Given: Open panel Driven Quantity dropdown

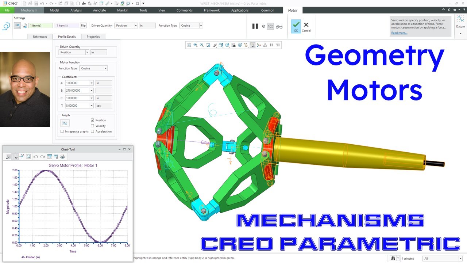Looking at the screenshot, I should pyautogui.click(x=87, y=52).
